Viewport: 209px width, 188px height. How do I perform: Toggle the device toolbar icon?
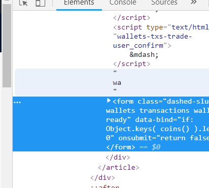point(41,3)
